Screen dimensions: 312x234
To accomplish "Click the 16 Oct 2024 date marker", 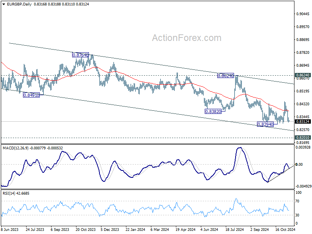I will point(285,229).
